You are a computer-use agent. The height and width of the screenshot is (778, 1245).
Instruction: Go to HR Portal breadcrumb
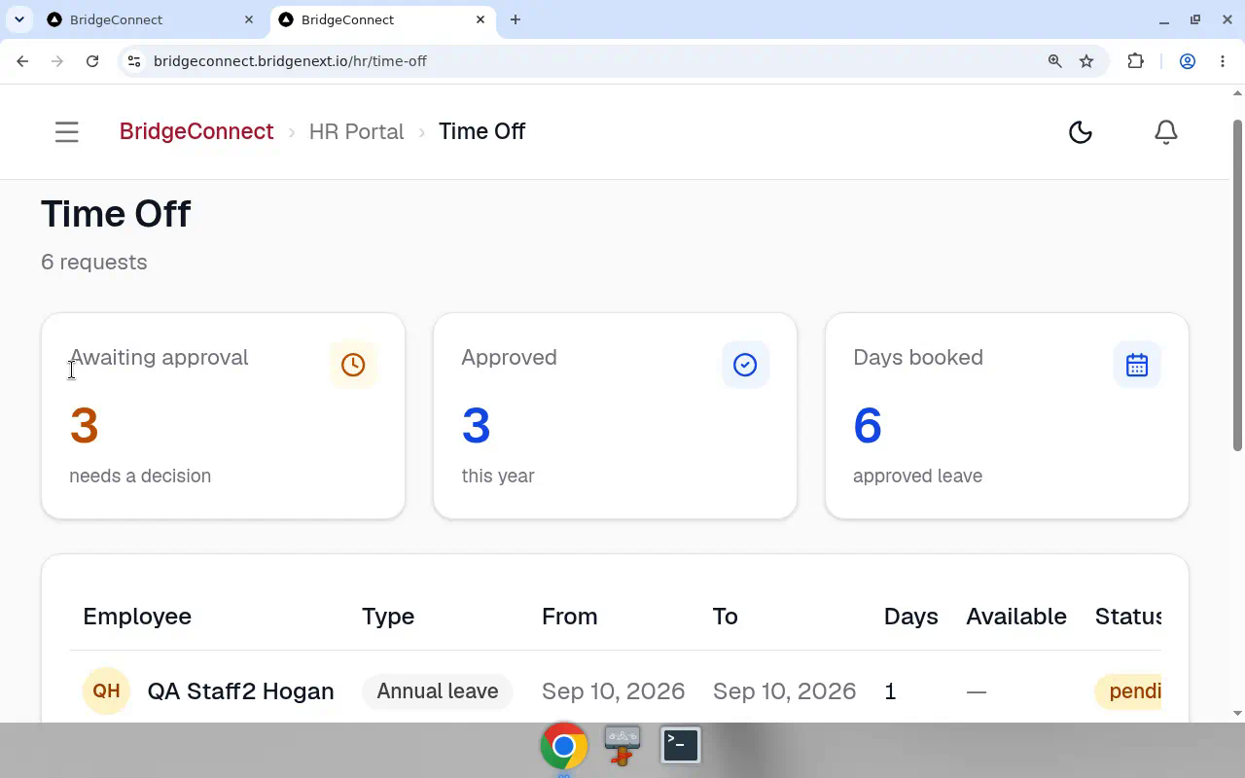click(x=356, y=131)
